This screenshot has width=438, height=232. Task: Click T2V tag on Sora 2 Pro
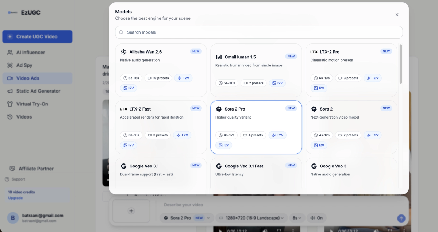pyautogui.click(x=277, y=135)
